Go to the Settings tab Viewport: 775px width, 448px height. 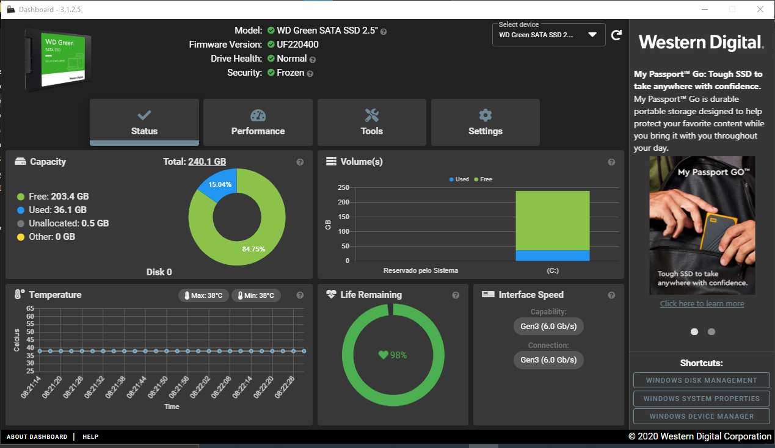486,122
